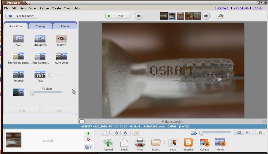Go Back to Library
The height and width of the screenshot is (154, 268).
[22, 16]
